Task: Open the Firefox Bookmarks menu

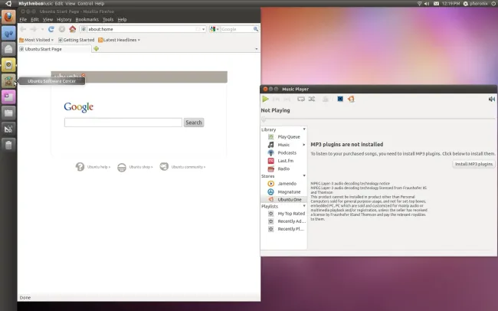Action: pyautogui.click(x=87, y=20)
